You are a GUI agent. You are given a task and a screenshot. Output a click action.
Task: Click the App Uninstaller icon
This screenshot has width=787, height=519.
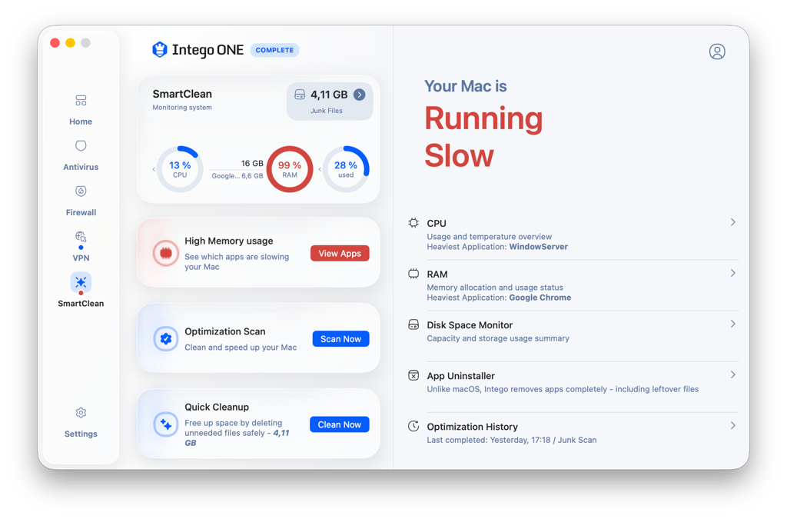tap(413, 375)
